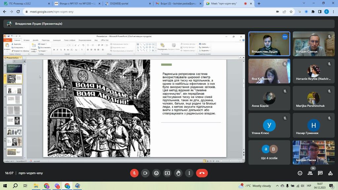The height and width of the screenshot is (190, 338).
Task: Unmute the microphone in Meet
Action: [x=134, y=173]
